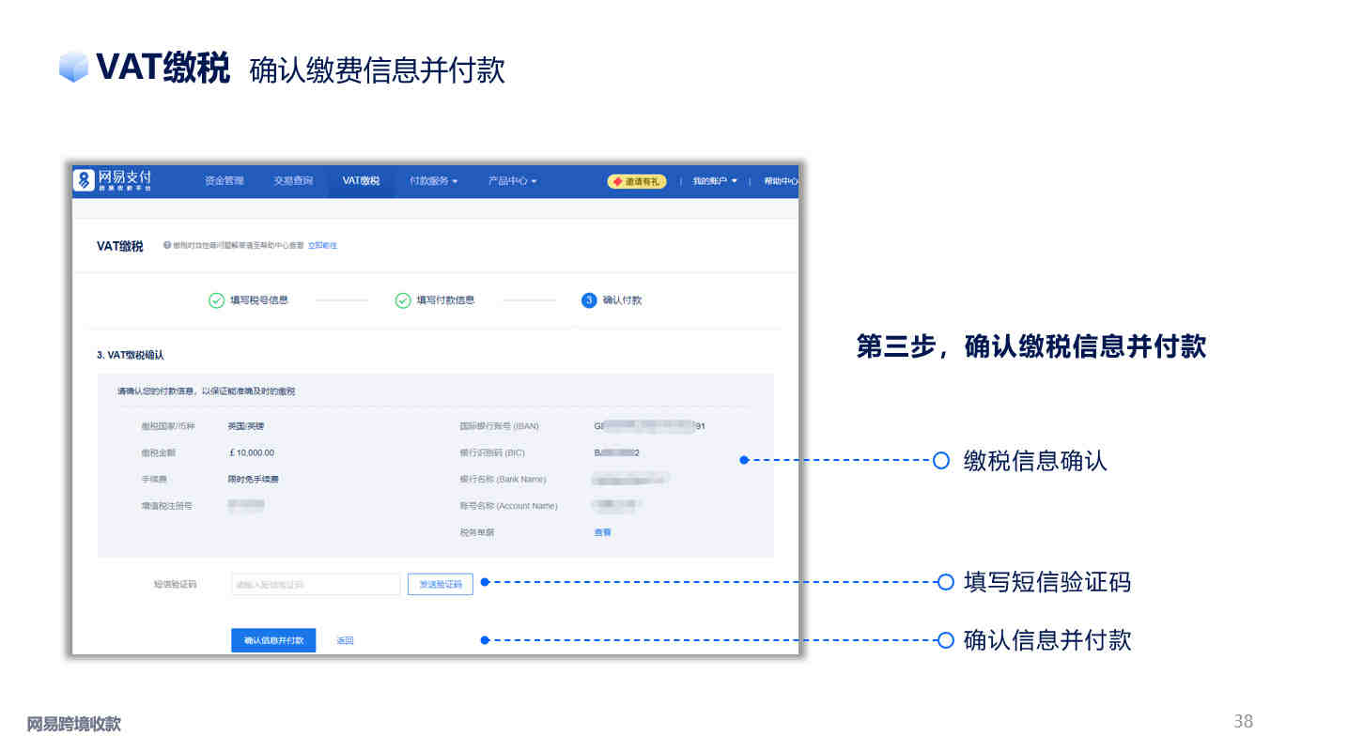Expand the 产品中心 dropdown menu
Viewport: 1348px width, 751px height.
tap(512, 181)
